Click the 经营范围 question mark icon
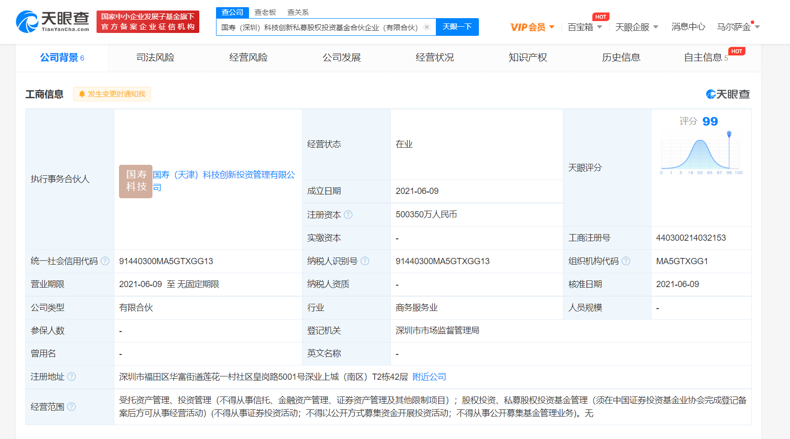Viewport: 790px width, 439px height. coord(72,407)
